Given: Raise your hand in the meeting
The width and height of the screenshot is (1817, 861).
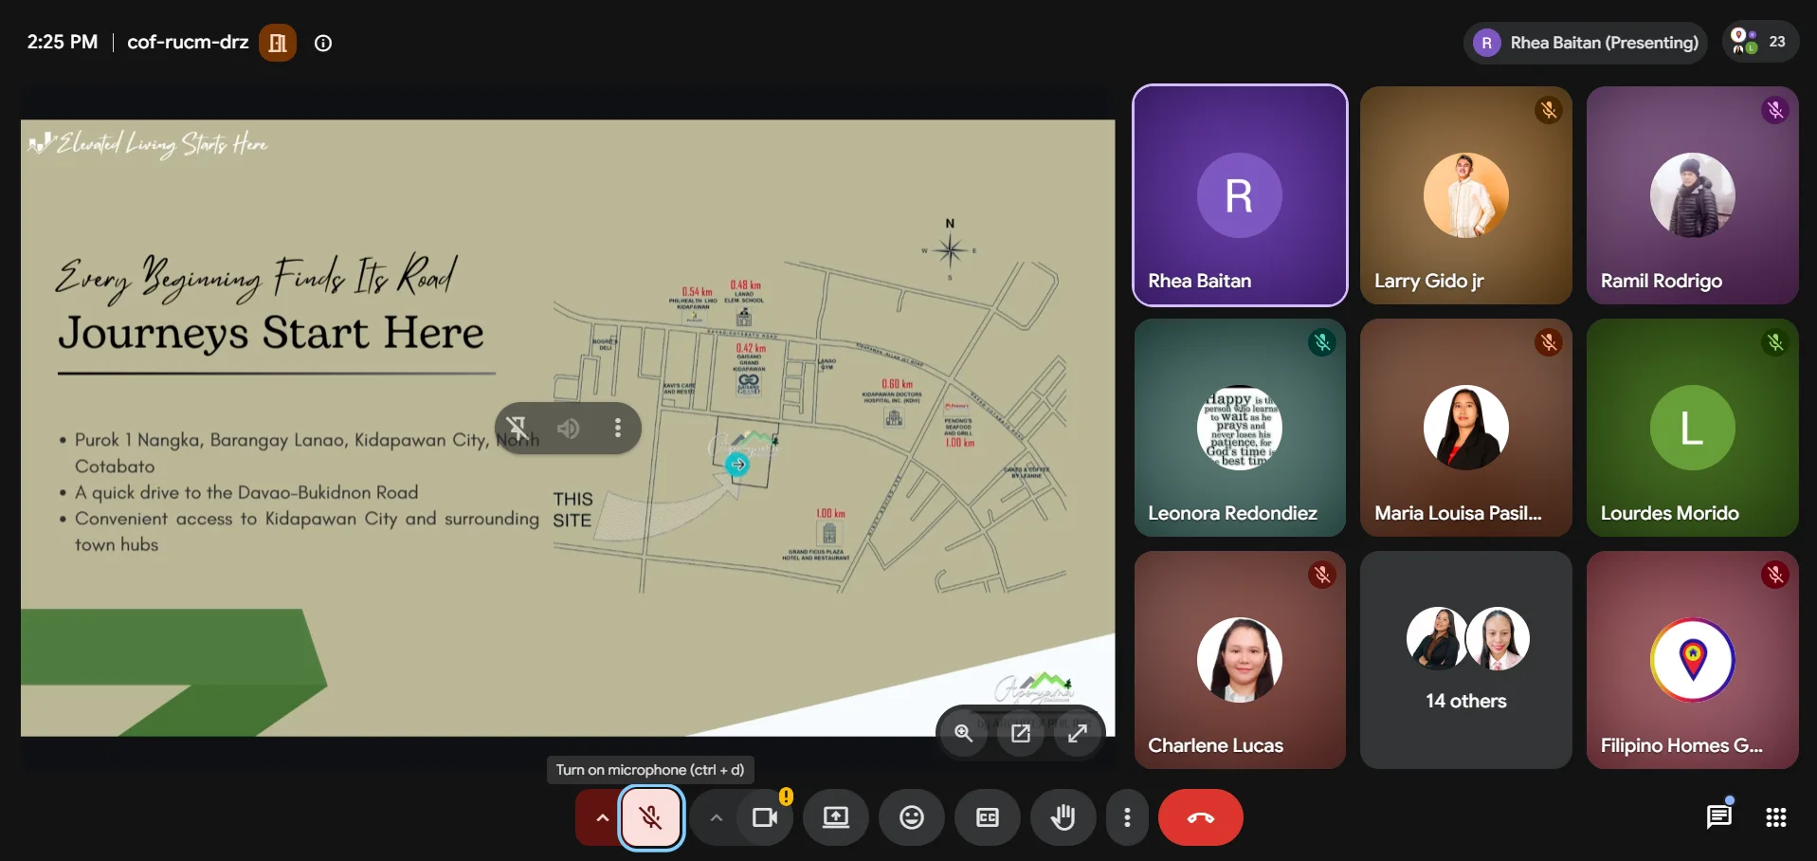Looking at the screenshot, I should click(1063, 817).
